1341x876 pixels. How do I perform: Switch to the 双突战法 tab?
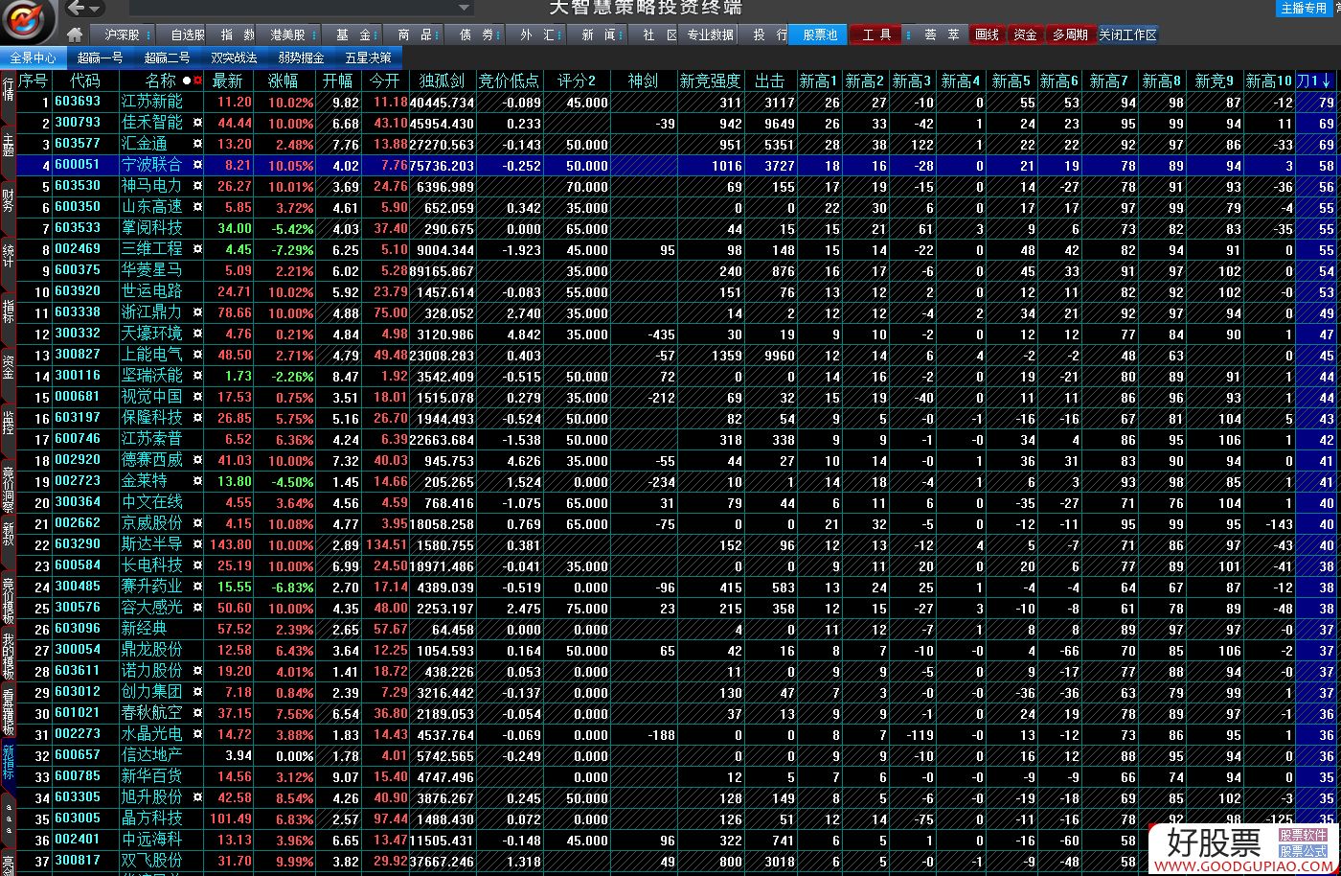pos(234,58)
